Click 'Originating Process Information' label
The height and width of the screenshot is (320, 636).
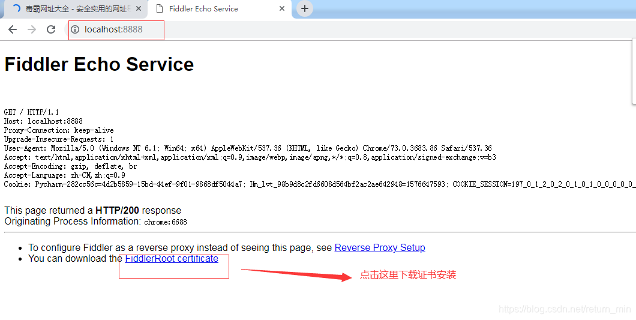coord(73,222)
